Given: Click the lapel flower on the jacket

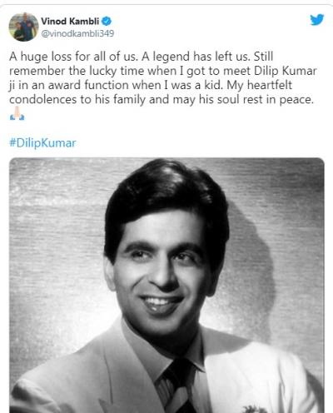Looking at the screenshot, I should [x=254, y=409].
